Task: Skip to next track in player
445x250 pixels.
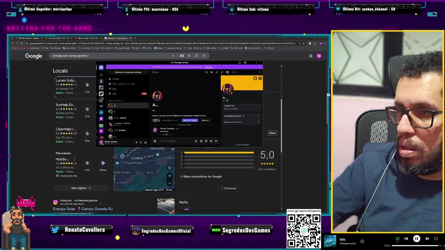Action: [427, 239]
